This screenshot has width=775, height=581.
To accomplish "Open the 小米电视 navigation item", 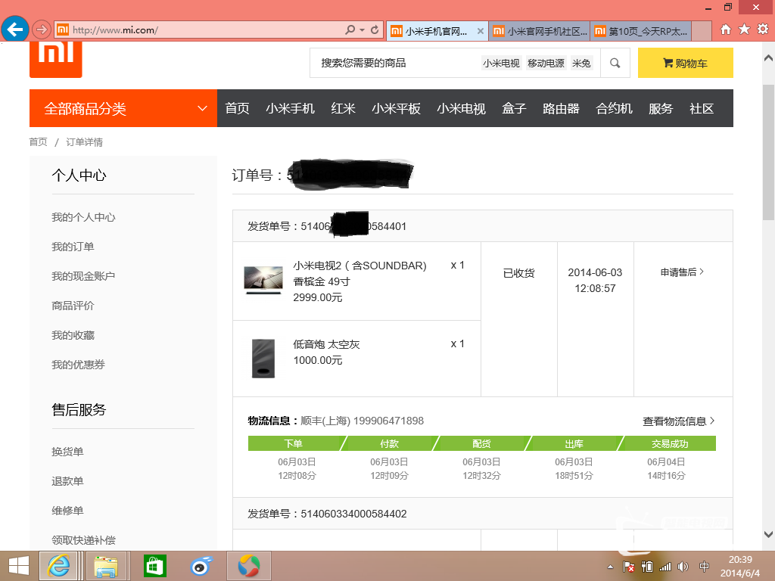I will 461,108.
